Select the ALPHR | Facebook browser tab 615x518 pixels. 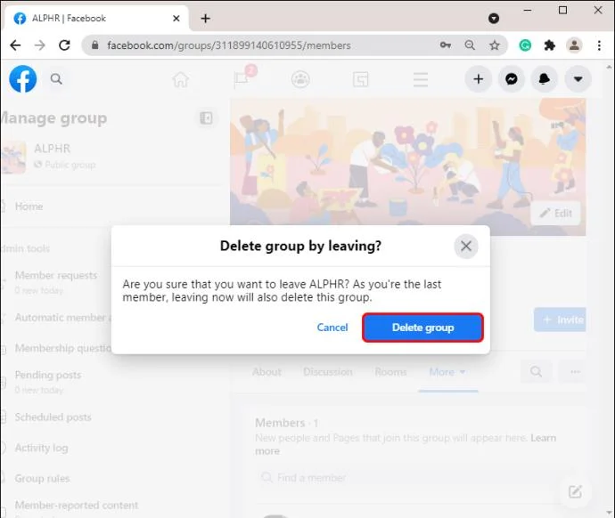coord(95,19)
